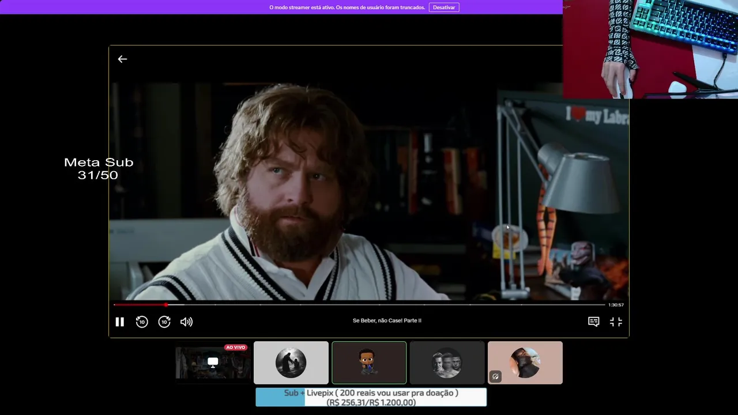Viewport: 738px width, 415px height.
Task: Click the movie title Se Beber, não Case! Parte II
Action: pyautogui.click(x=387, y=320)
